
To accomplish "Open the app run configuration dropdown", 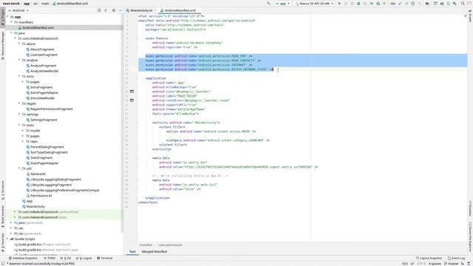I will [x=282, y=4].
